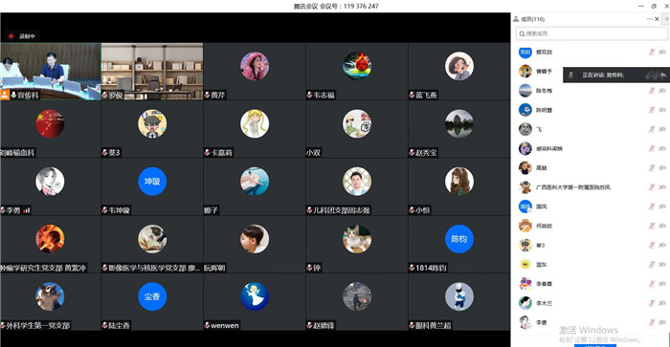The height and width of the screenshot is (347, 670).
Task: Select the 樊3 participant video tile
Action: pos(152,129)
